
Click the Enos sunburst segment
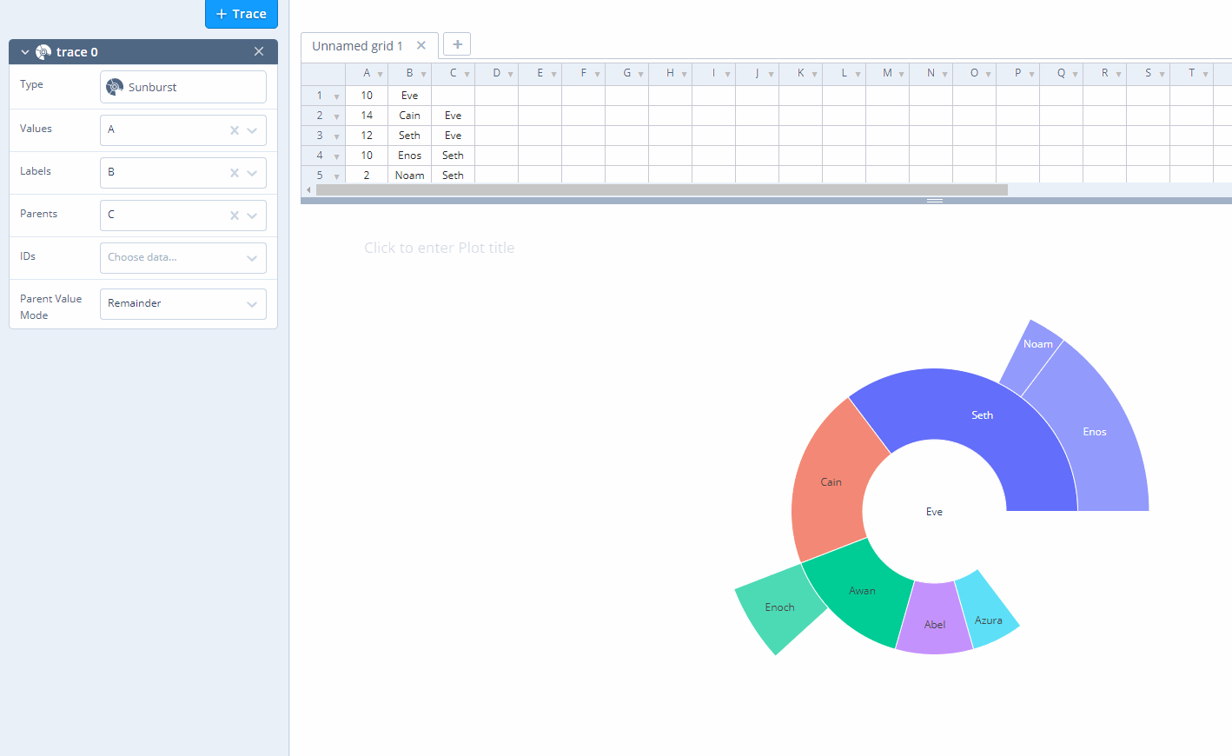(x=1095, y=431)
